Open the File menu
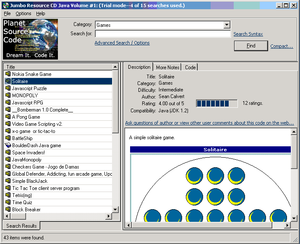 pos(7,13)
